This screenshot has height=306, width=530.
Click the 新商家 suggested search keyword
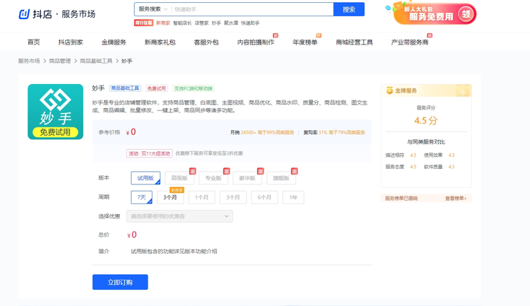163,23
